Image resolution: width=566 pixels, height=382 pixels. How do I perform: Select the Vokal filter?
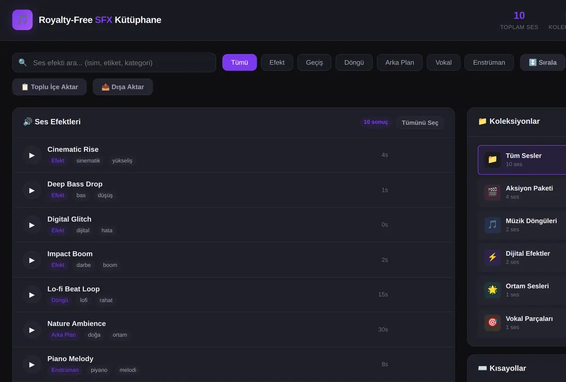pyautogui.click(x=443, y=63)
